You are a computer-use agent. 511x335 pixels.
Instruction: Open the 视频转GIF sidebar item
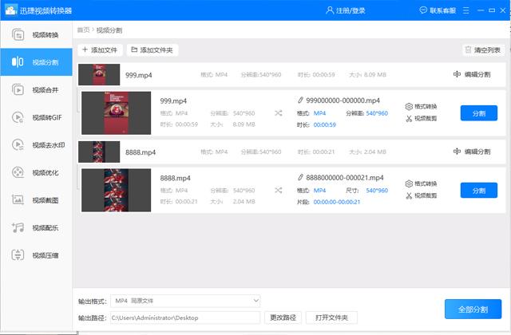(x=36, y=117)
